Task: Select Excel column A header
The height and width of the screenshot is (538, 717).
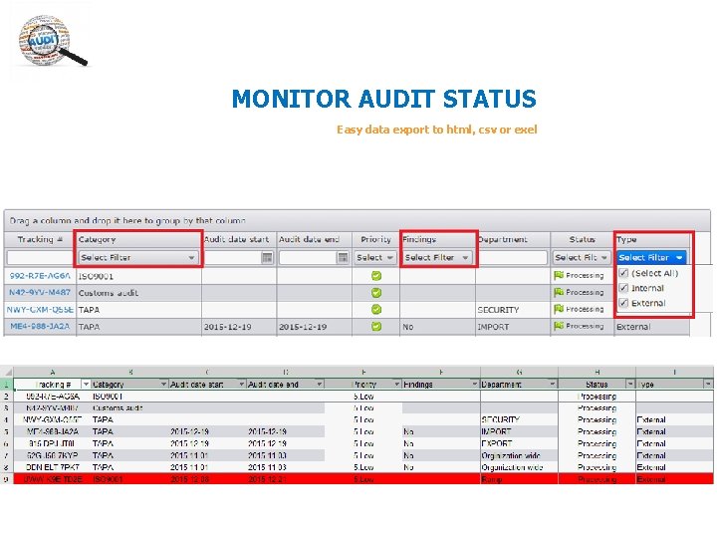Action: click(x=53, y=372)
